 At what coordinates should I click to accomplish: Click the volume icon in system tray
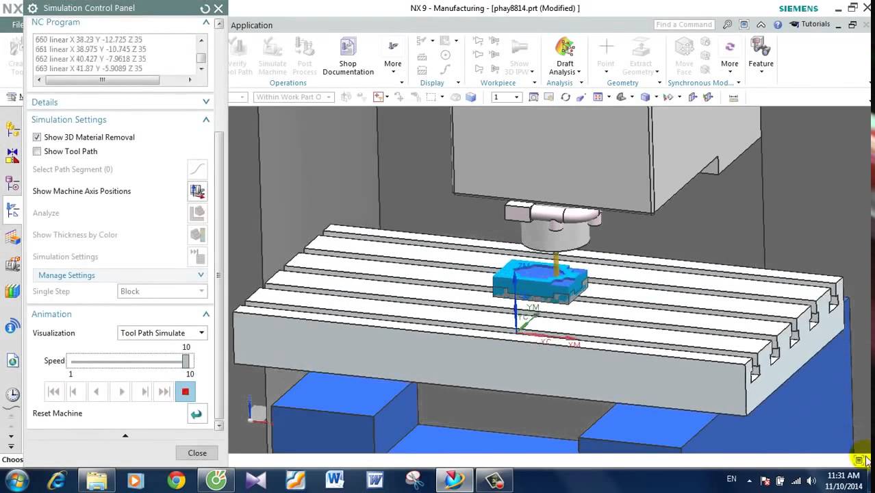click(x=811, y=480)
